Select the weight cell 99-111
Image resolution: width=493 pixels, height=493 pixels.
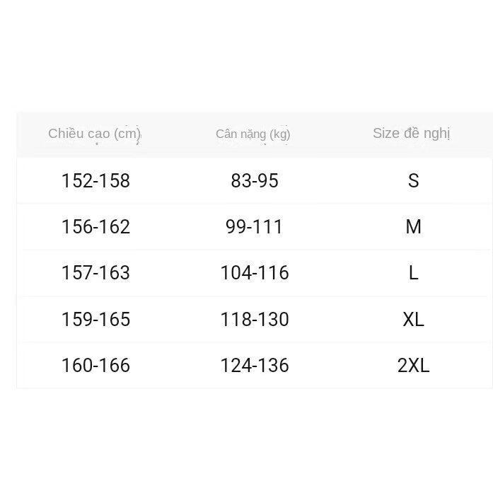click(x=255, y=227)
